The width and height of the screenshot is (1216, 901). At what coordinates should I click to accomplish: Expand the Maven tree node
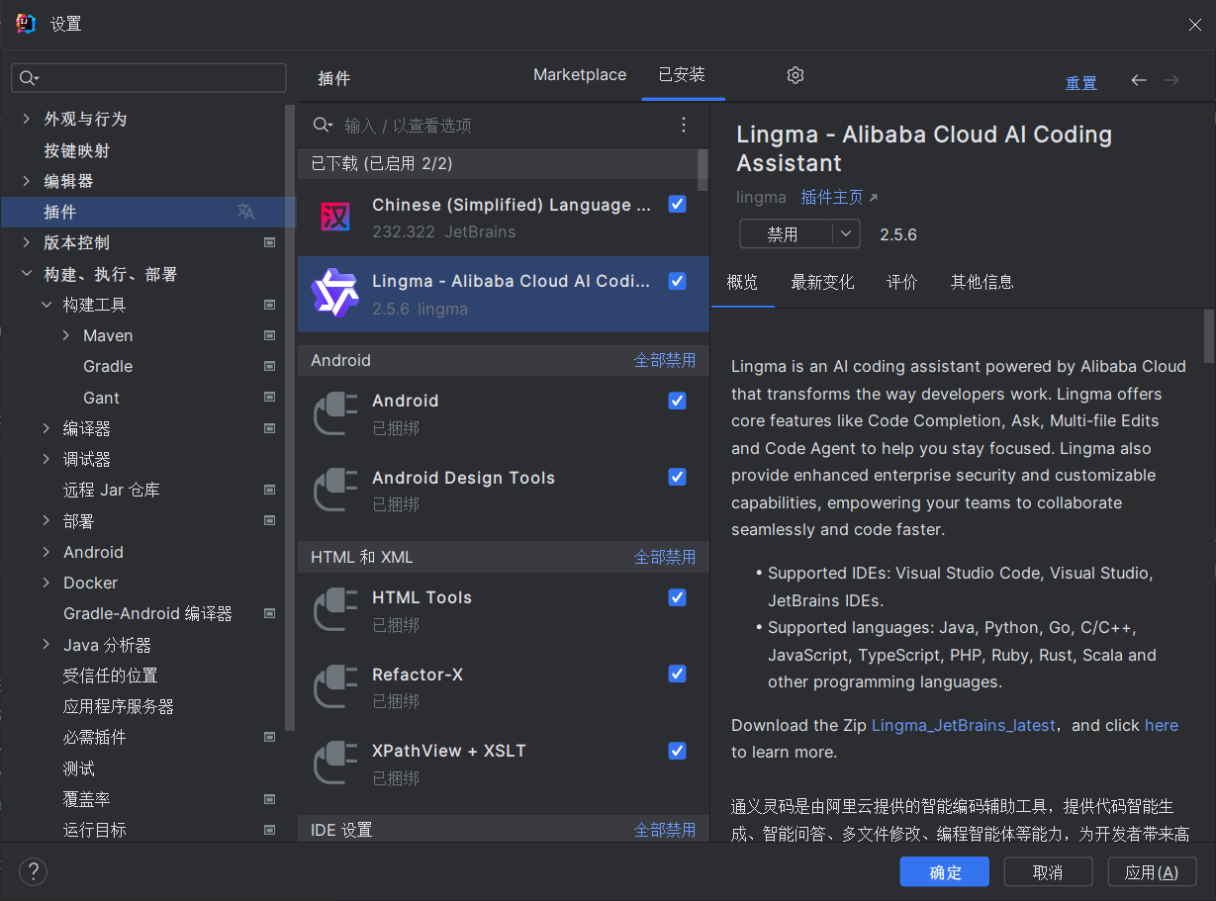click(65, 335)
